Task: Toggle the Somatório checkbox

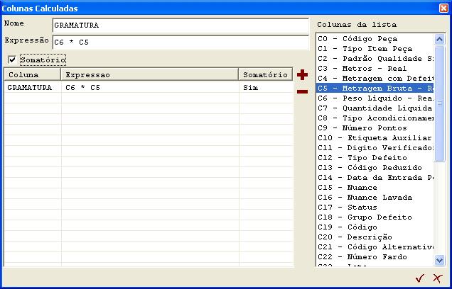Action: pyautogui.click(x=12, y=60)
